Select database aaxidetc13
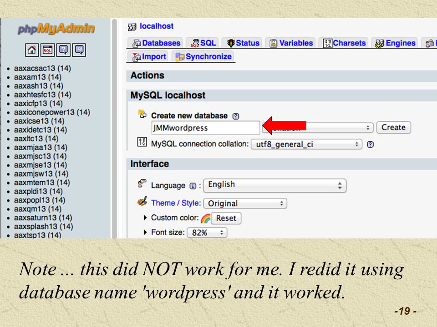This screenshot has width=437, height=327. [x=41, y=130]
